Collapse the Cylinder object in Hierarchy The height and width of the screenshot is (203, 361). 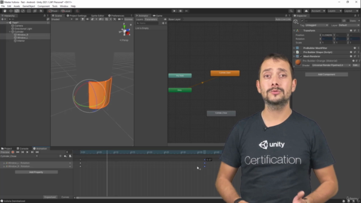click(x=10, y=32)
